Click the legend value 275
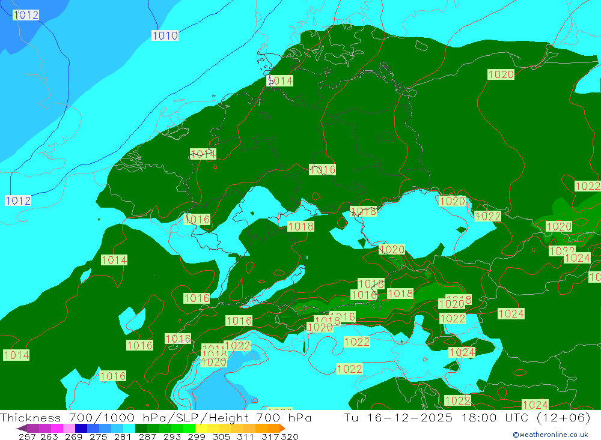Viewport: 601px width, 440px height. [x=99, y=436]
